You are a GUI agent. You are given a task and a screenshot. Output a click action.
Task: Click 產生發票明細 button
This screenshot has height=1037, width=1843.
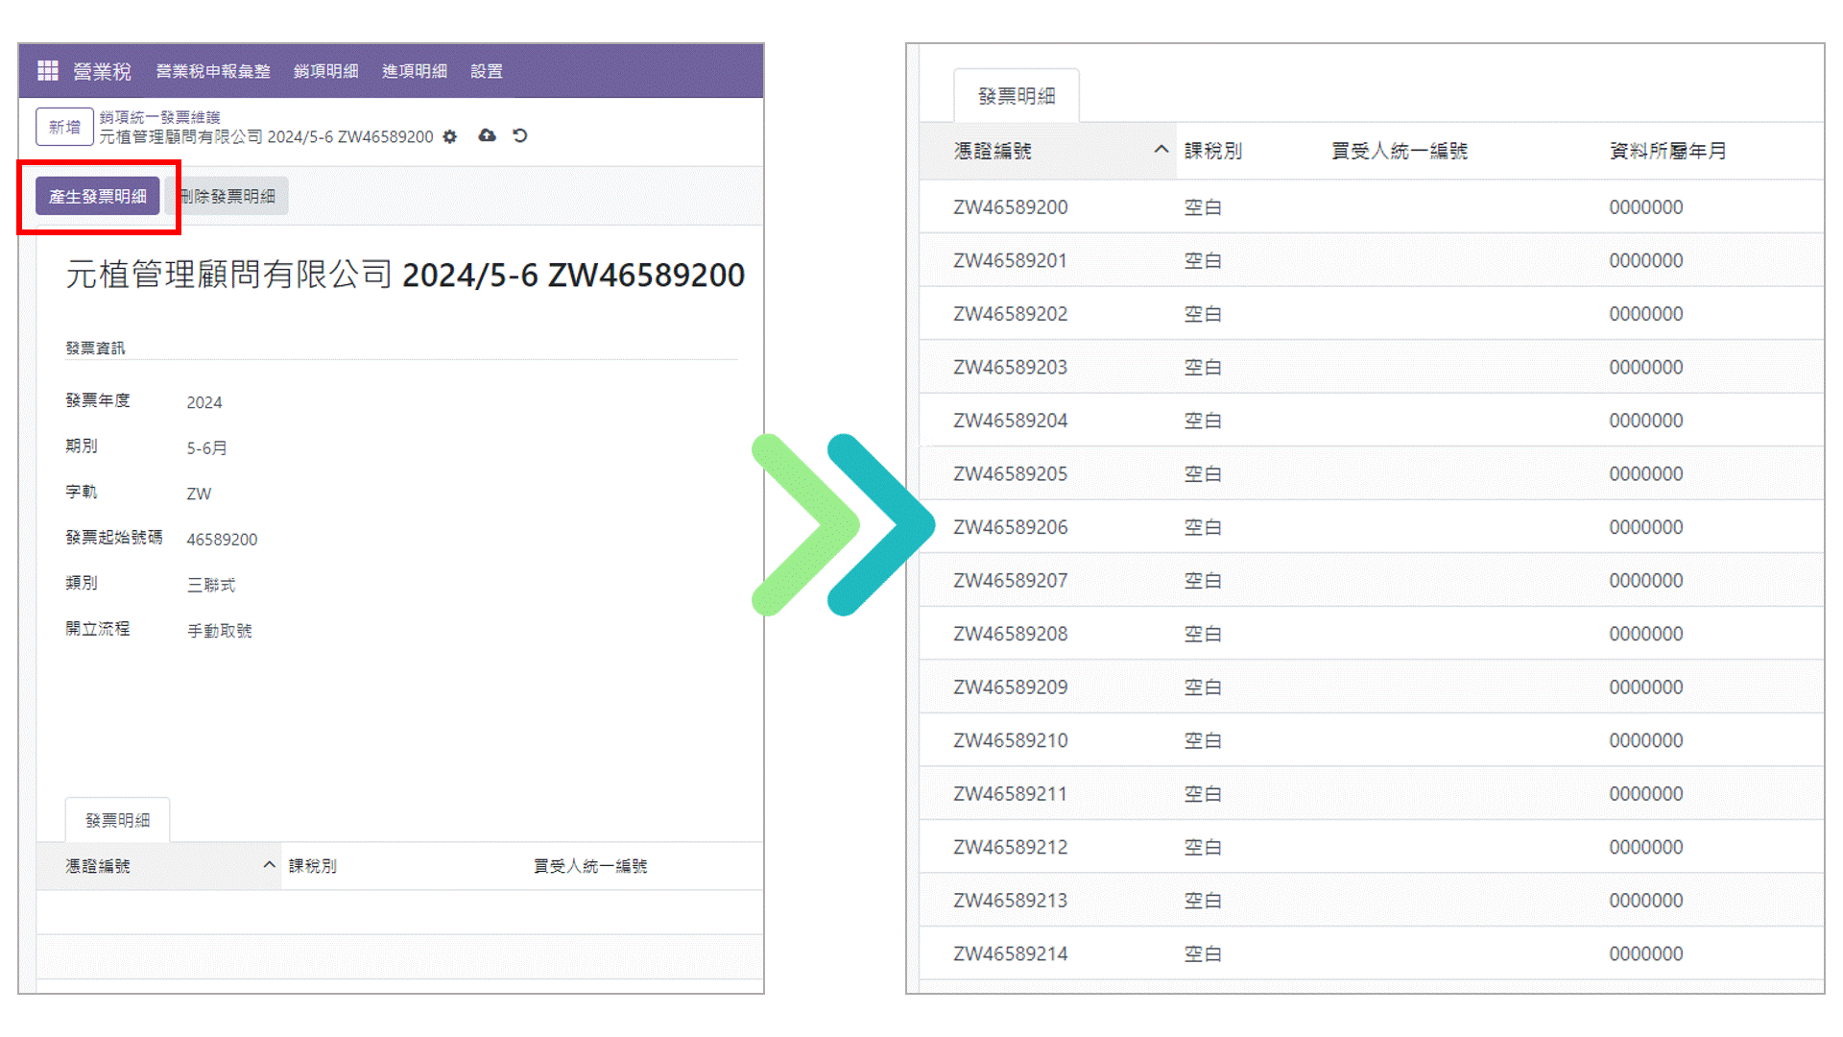coord(98,196)
